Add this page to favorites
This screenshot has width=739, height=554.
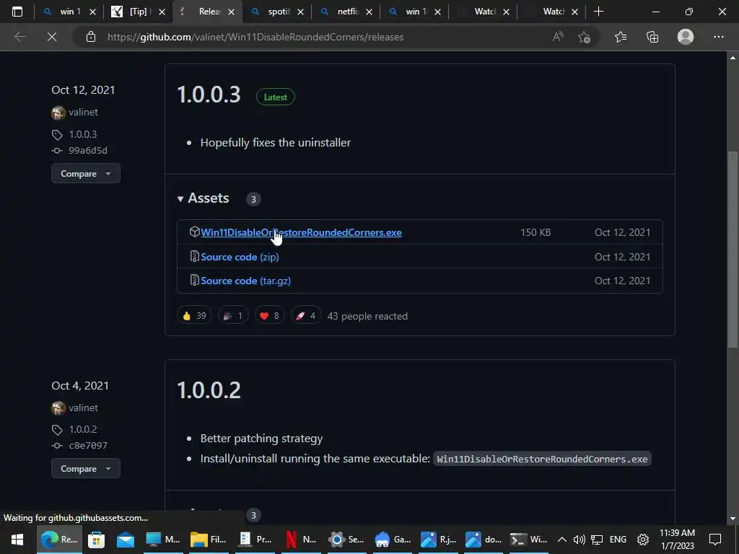click(585, 37)
